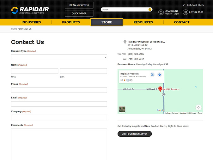
Task: Click the phone icon in header
Action: point(184,5)
